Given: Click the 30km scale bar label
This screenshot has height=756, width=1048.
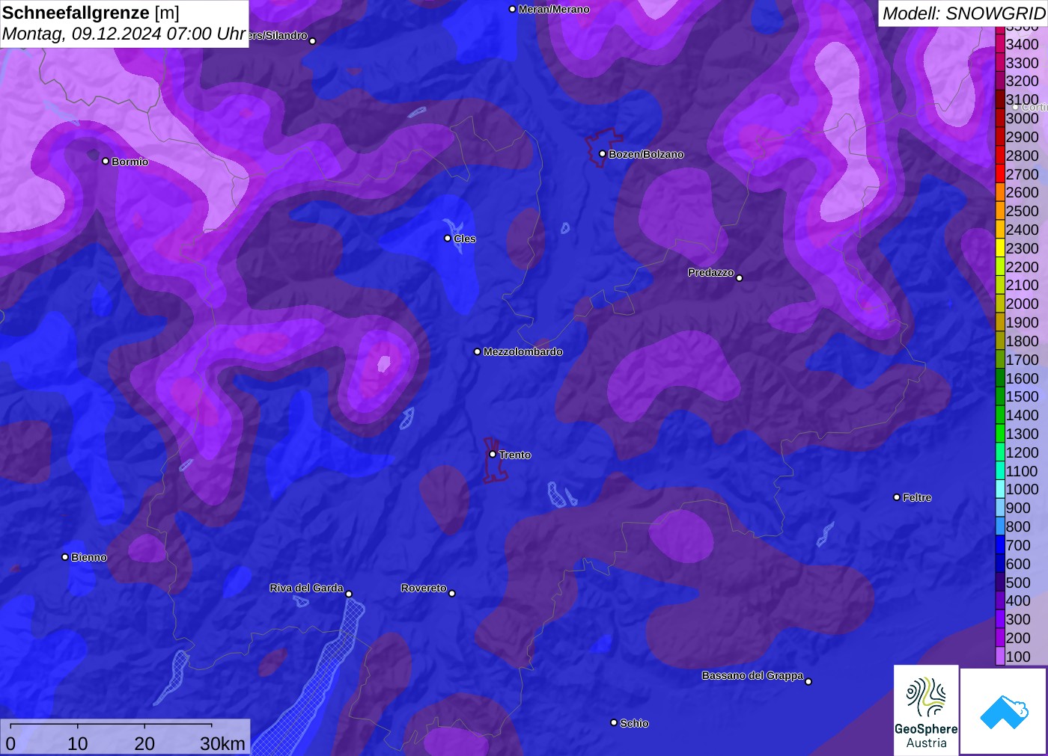Looking at the screenshot, I should point(222,743).
